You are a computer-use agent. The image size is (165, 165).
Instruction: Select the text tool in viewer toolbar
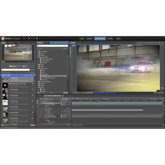(70, 50)
